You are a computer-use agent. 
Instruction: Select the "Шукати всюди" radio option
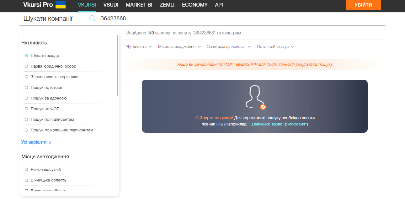pos(26,56)
